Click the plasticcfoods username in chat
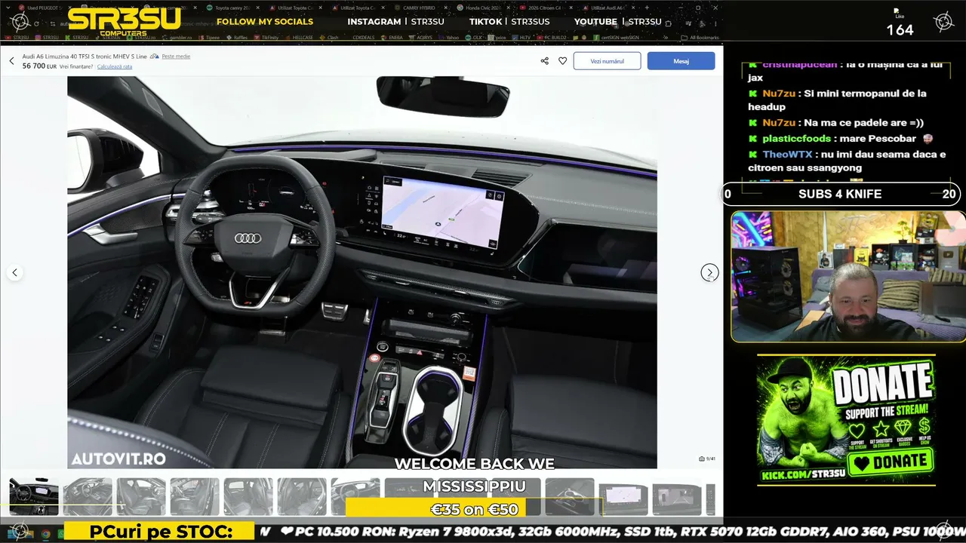This screenshot has width=966, height=543. [x=797, y=139]
